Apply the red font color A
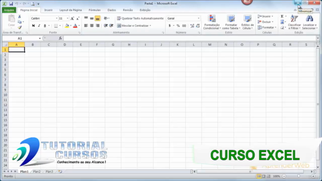The image size is (322, 181). coord(75,26)
